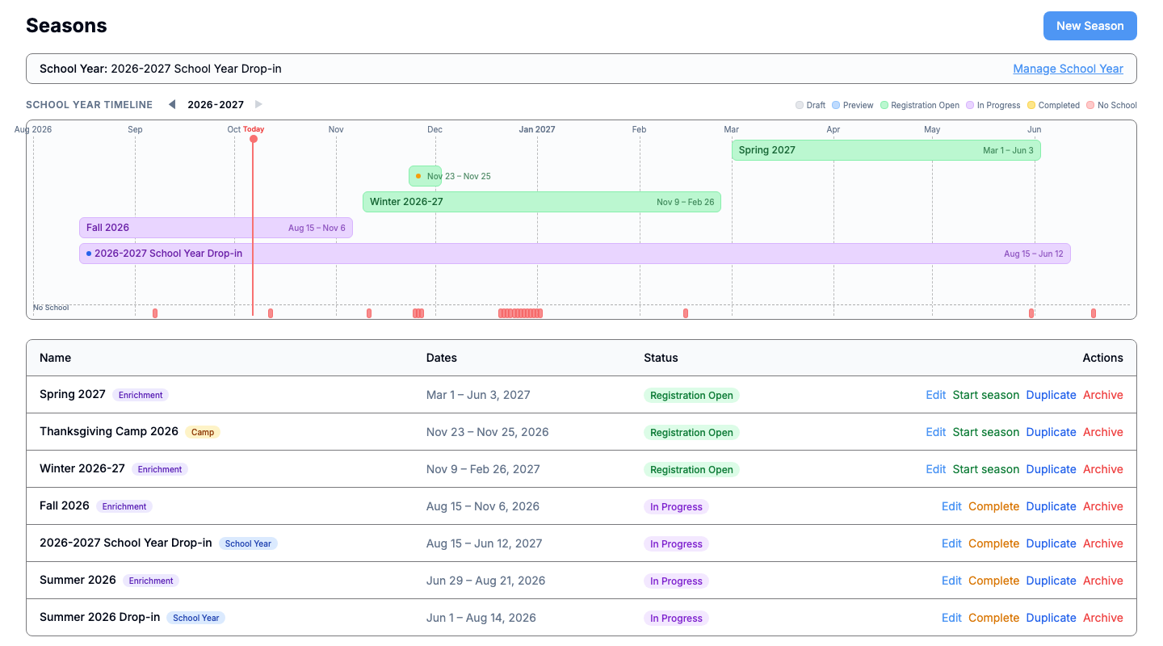
Task: Edit the Spring 2027 season
Action: tap(935, 395)
